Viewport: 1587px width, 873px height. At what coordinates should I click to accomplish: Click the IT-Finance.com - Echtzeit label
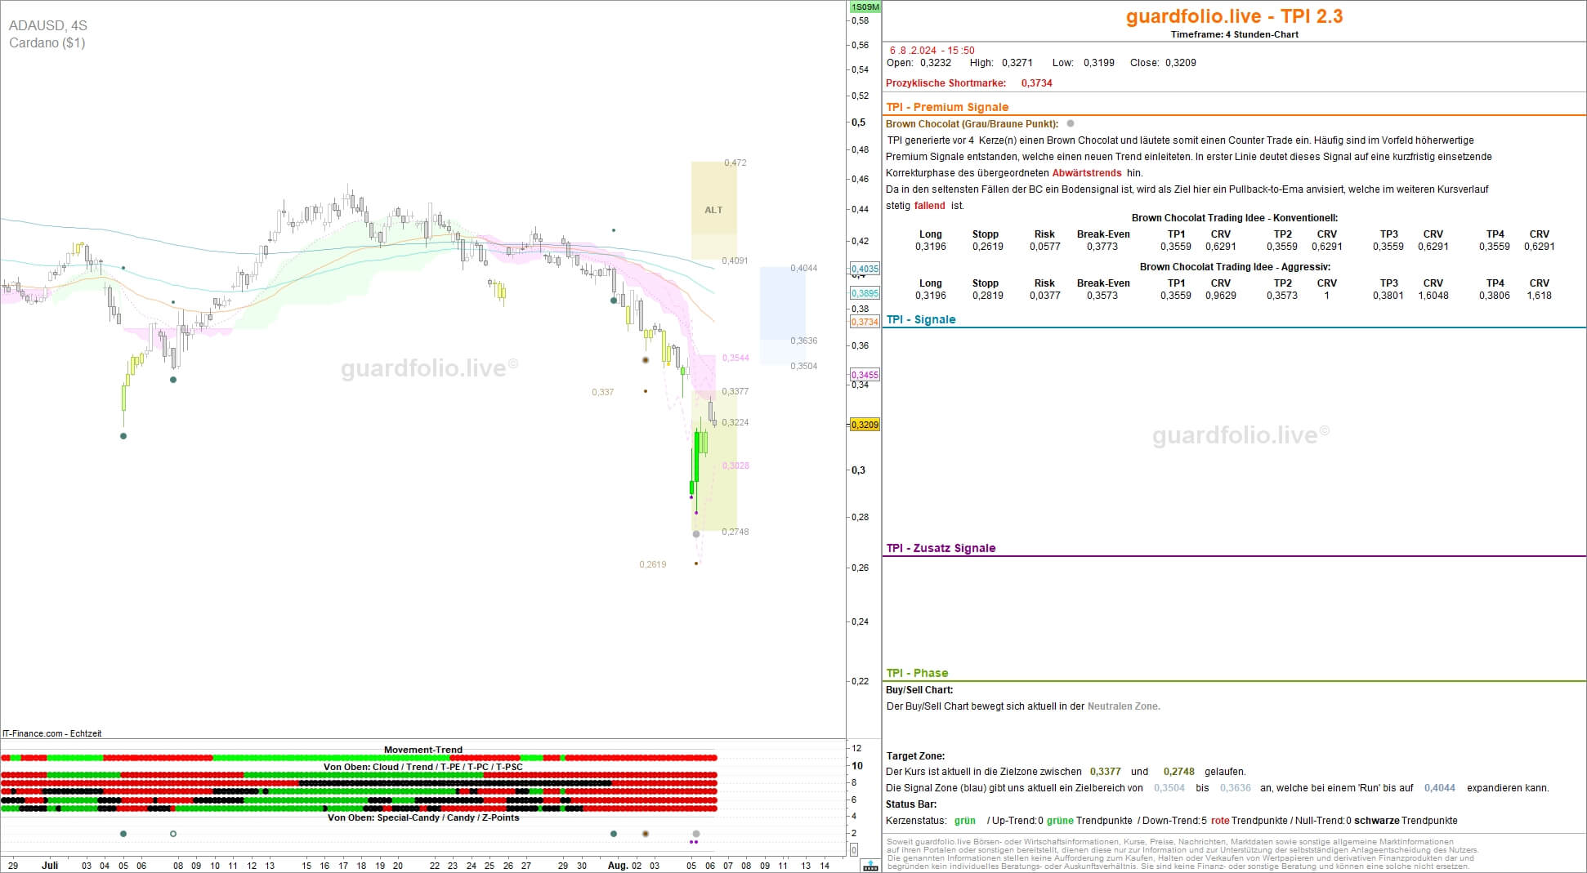tap(52, 733)
